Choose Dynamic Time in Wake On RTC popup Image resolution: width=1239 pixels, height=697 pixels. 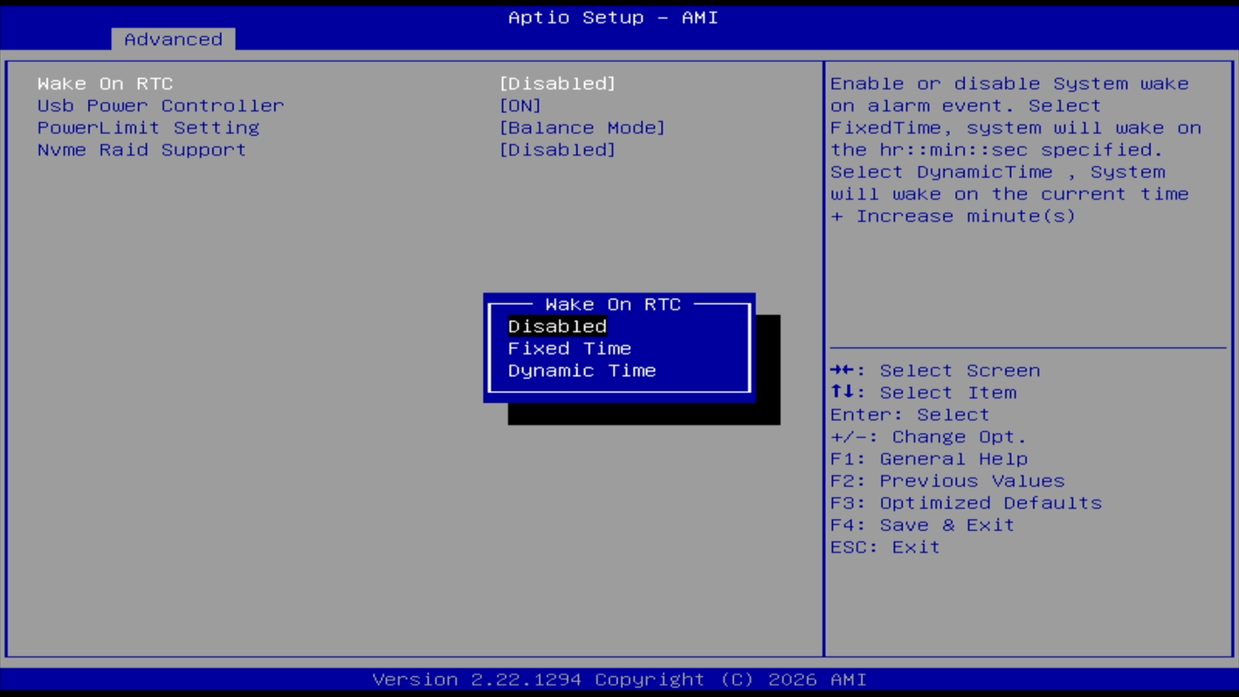pyautogui.click(x=582, y=370)
